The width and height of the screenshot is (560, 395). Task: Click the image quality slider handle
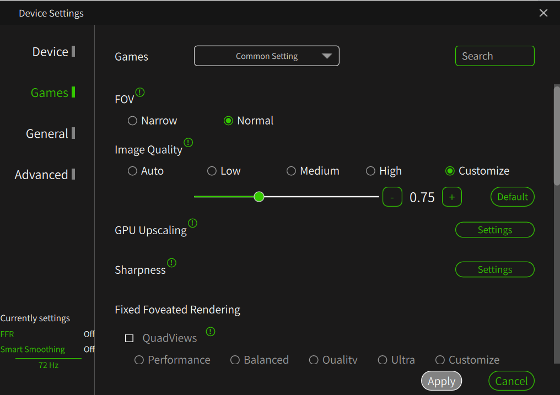(259, 197)
